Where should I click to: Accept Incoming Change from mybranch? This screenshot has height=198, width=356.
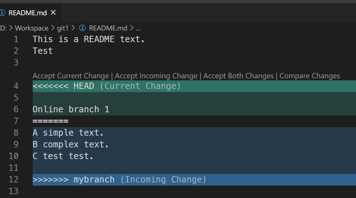point(156,76)
